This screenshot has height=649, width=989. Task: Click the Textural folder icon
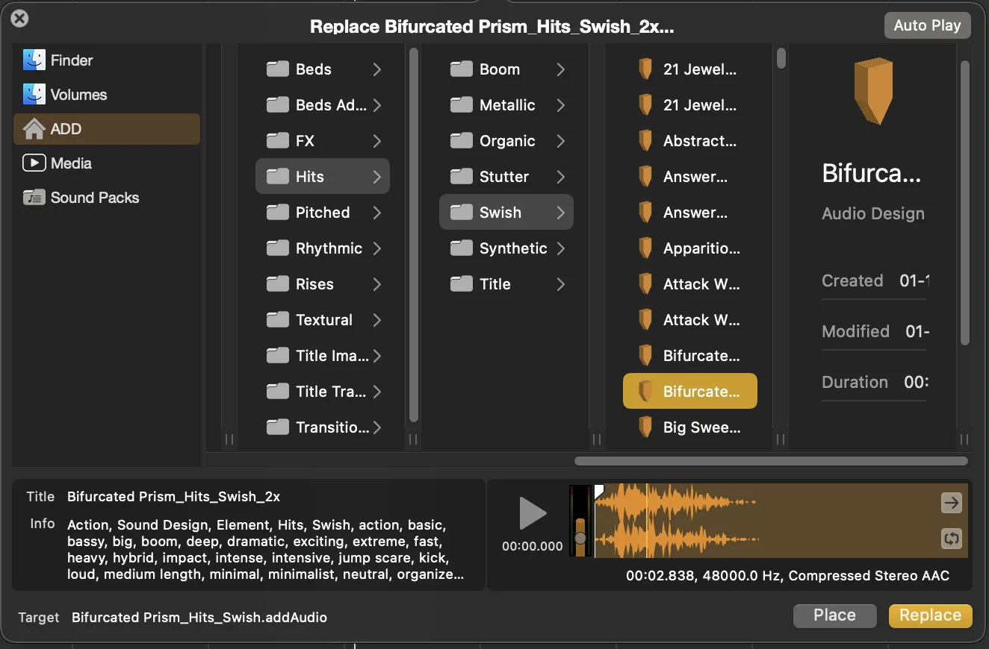point(278,320)
